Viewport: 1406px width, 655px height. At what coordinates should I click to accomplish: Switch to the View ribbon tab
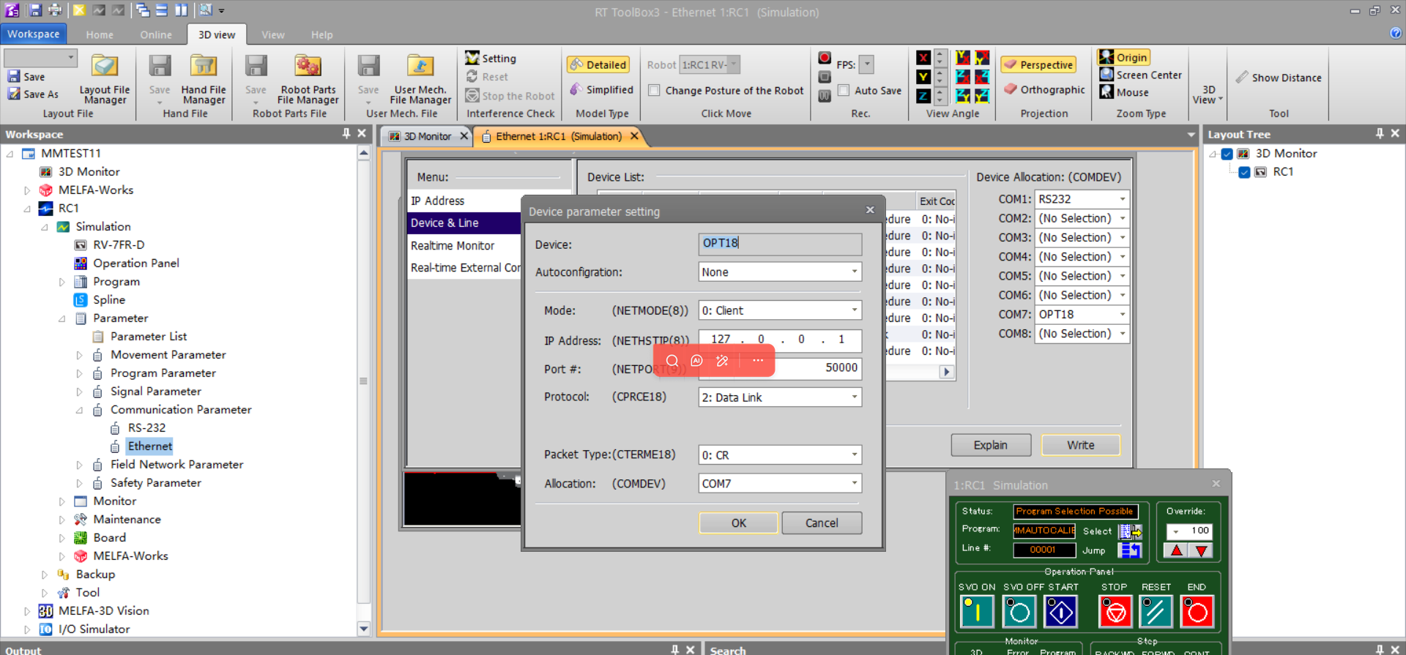(273, 34)
